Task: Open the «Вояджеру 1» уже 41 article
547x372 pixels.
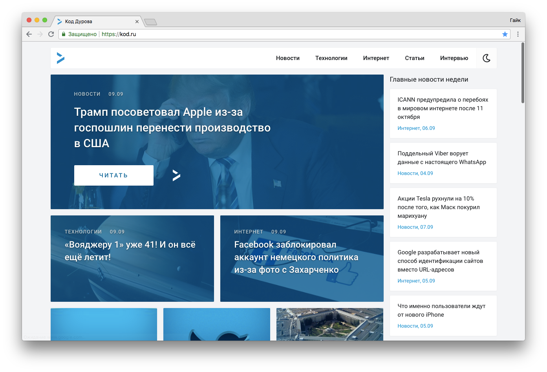Action: tap(130, 251)
